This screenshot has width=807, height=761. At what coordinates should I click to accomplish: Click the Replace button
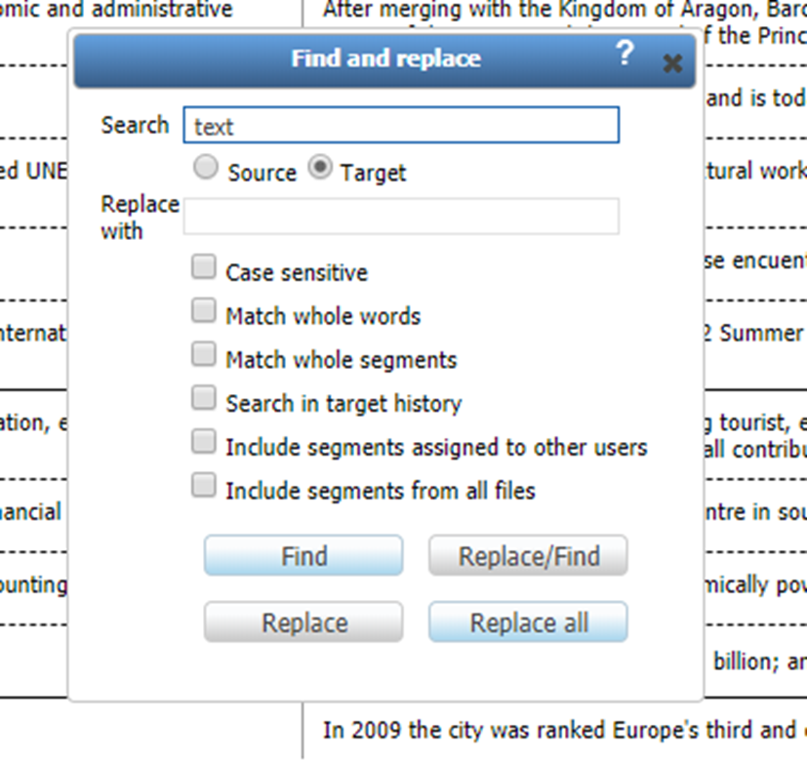tap(303, 621)
